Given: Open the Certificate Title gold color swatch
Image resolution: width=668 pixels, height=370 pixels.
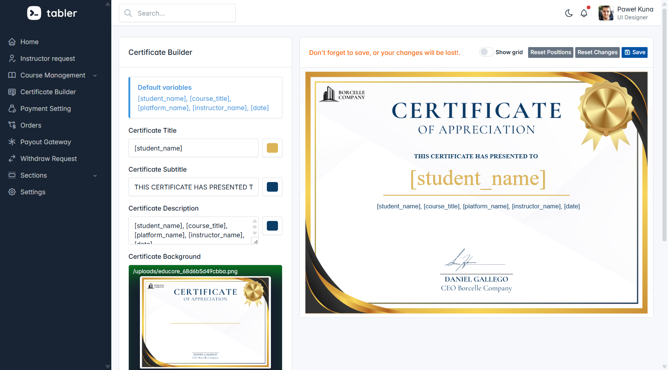Looking at the screenshot, I should point(272,148).
